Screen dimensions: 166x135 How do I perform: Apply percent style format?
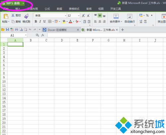click(x=147, y=15)
